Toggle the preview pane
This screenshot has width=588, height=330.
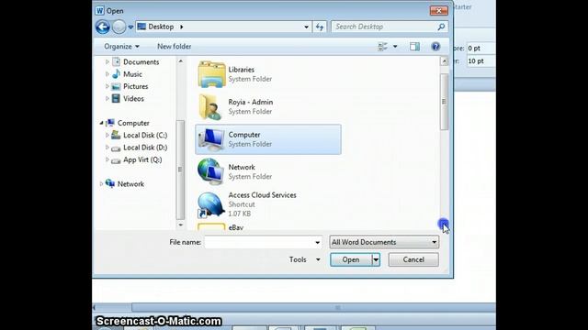[414, 47]
